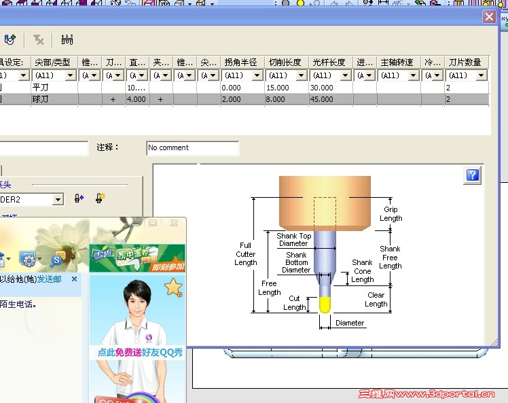
Task: Close the cutter dialog with red X
Action: point(489,16)
